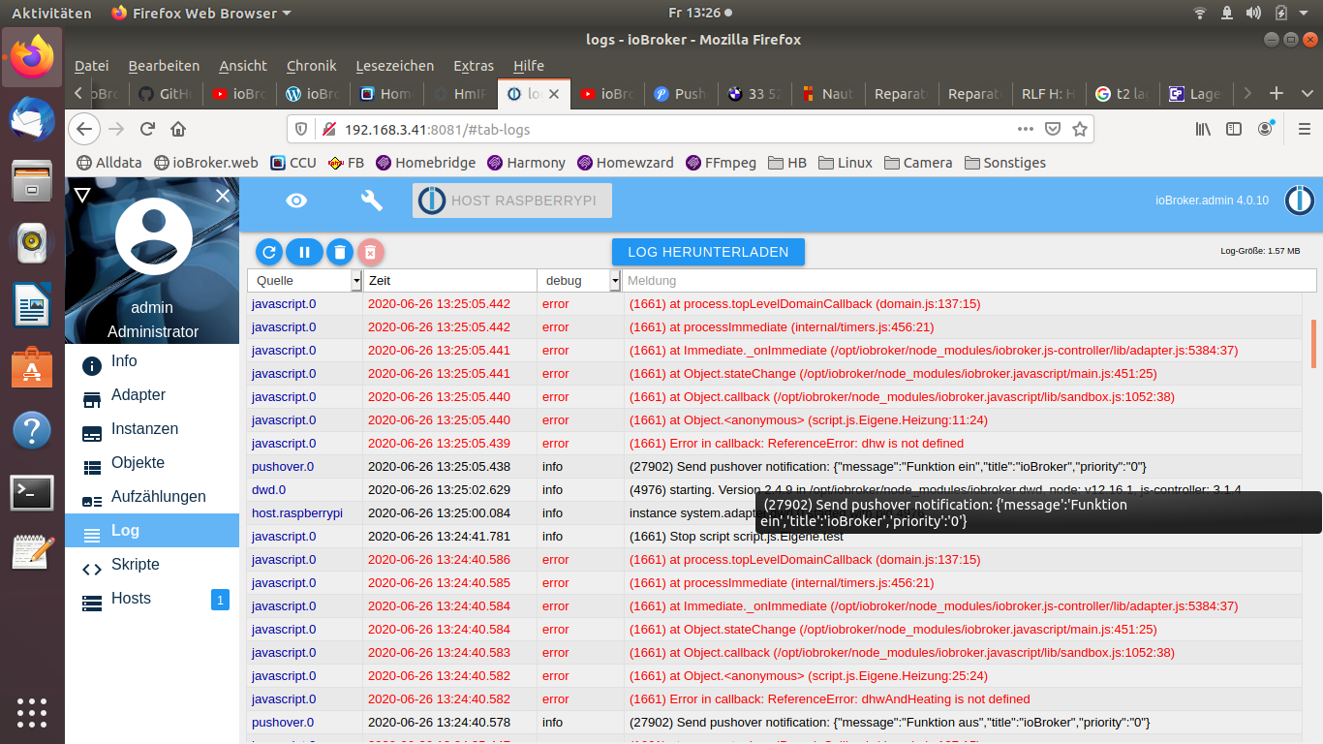The height and width of the screenshot is (744, 1323).
Task: Switch to the Push tab
Action: click(682, 94)
